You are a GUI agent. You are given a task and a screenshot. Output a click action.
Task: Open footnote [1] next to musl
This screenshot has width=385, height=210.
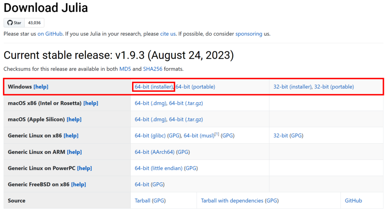217,134
